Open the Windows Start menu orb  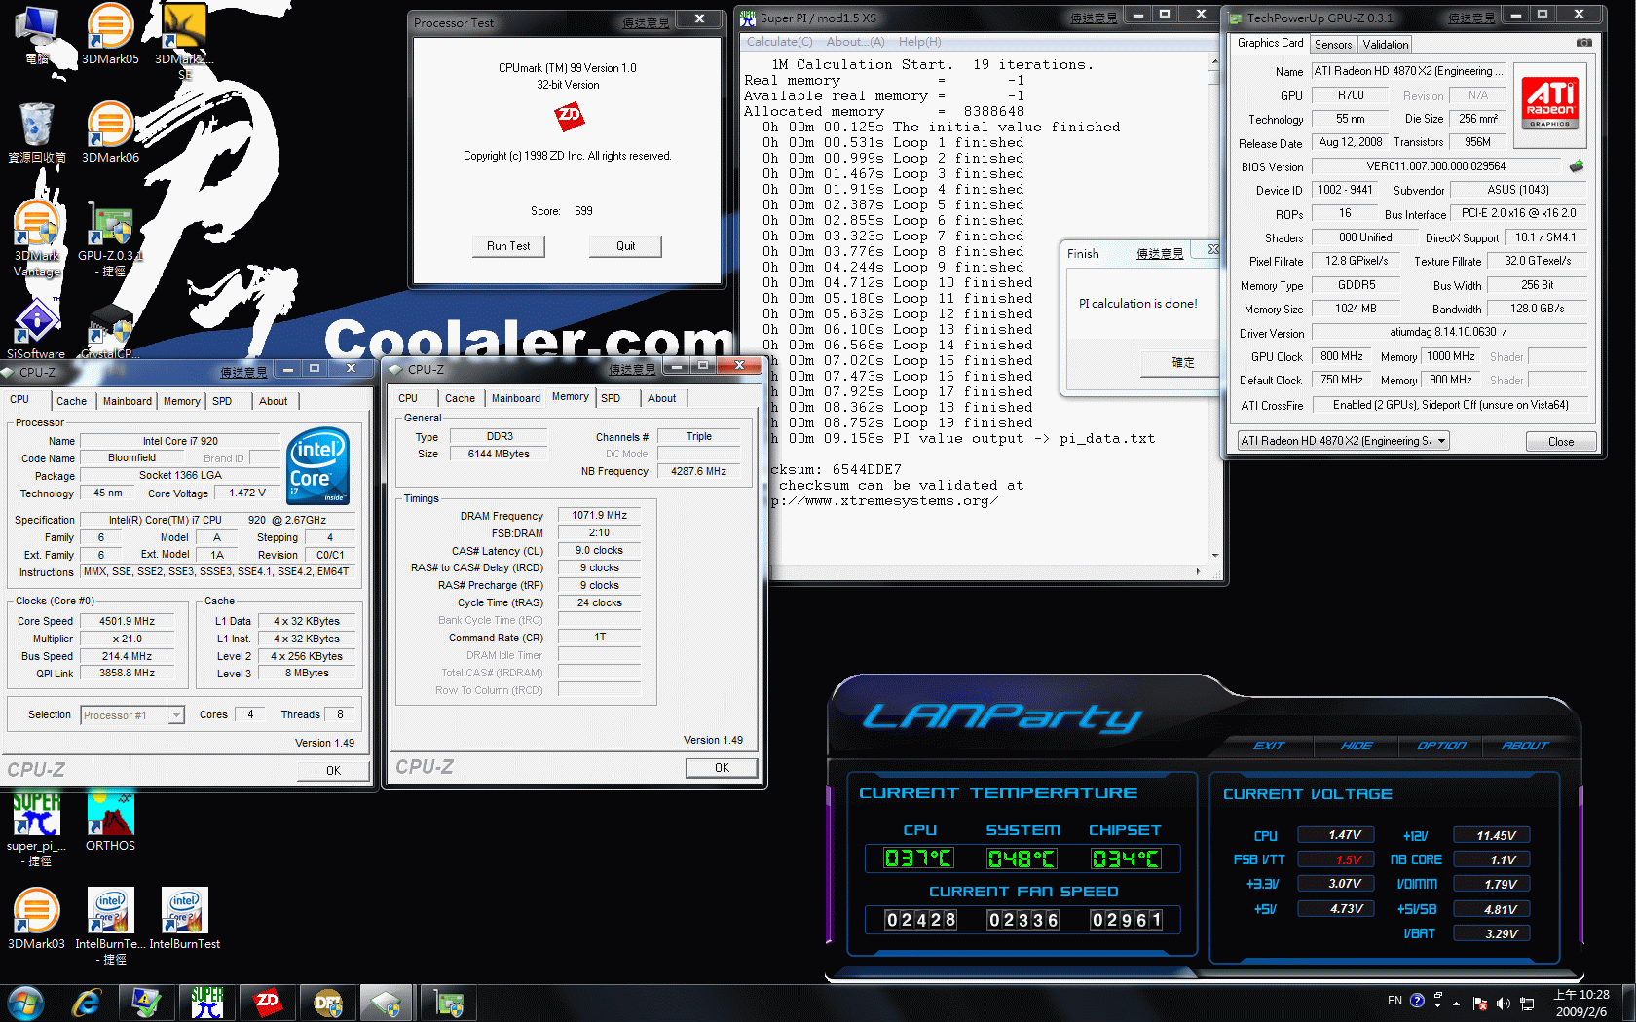[25, 1003]
